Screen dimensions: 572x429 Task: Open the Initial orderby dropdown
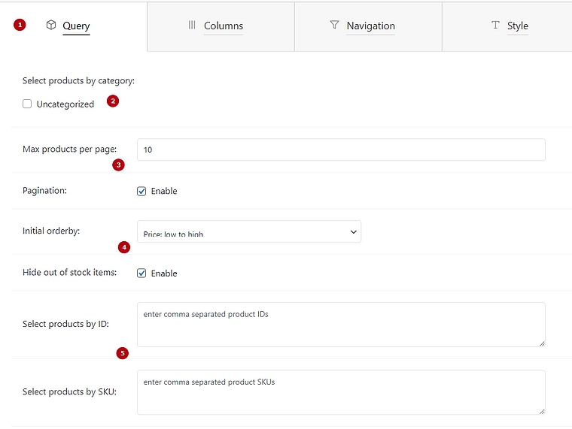[x=248, y=232]
